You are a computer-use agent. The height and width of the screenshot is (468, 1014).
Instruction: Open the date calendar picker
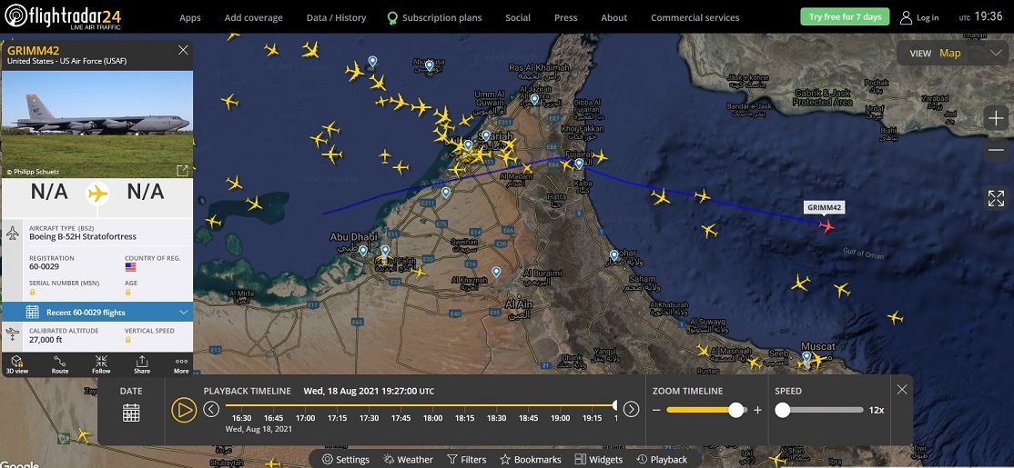[131, 412]
